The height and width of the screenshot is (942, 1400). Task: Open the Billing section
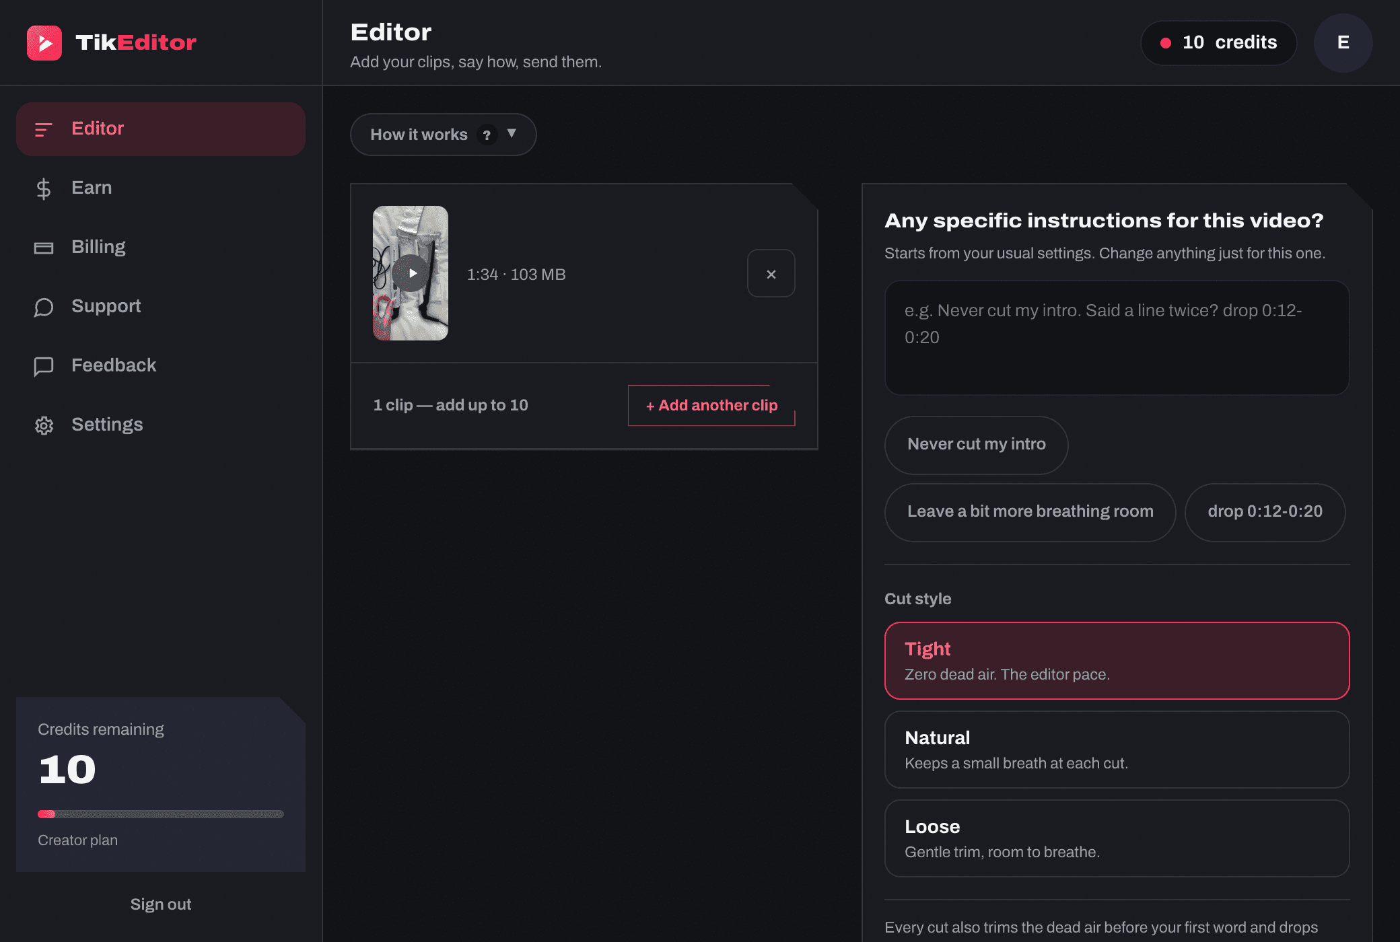tap(161, 248)
